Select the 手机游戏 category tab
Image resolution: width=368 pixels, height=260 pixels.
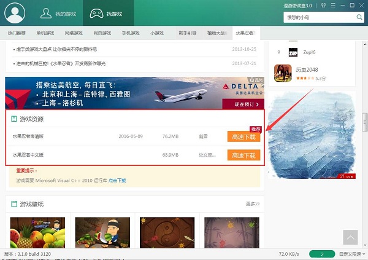(x=130, y=33)
